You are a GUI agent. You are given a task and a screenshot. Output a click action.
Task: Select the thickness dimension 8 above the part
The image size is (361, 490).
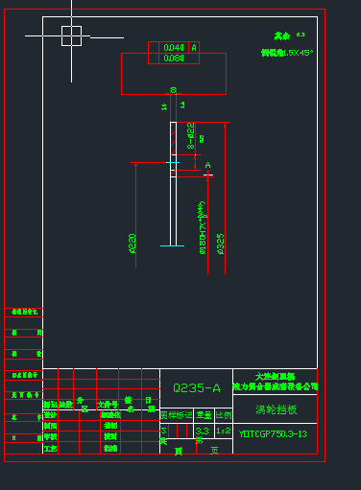click(x=173, y=90)
